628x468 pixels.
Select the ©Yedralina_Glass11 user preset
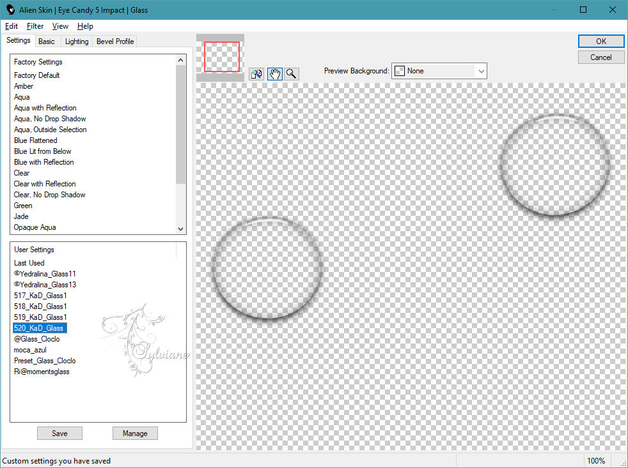(x=45, y=274)
